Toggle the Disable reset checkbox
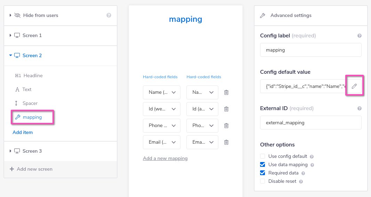Image resolution: width=371 pixels, height=197 pixels. click(263, 181)
